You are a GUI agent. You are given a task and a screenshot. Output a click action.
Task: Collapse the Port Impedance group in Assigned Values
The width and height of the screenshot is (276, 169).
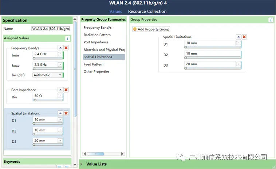coord(60,90)
